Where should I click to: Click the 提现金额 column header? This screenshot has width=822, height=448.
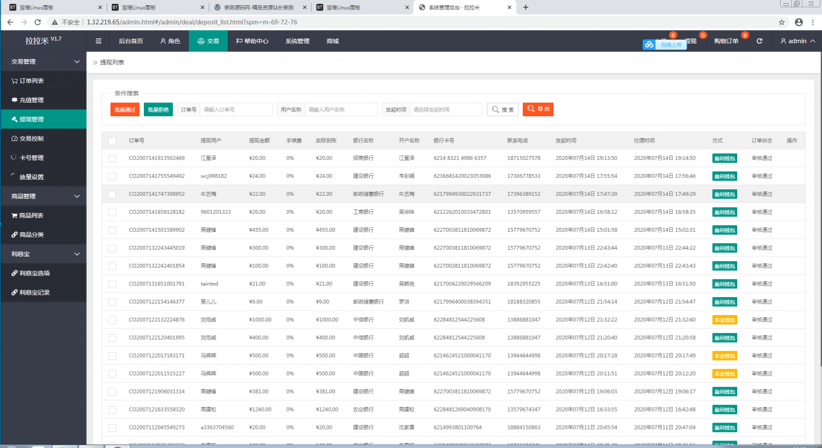point(259,141)
